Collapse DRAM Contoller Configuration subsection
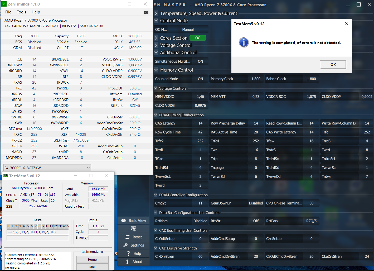The image size is (374, 271). [156, 195]
